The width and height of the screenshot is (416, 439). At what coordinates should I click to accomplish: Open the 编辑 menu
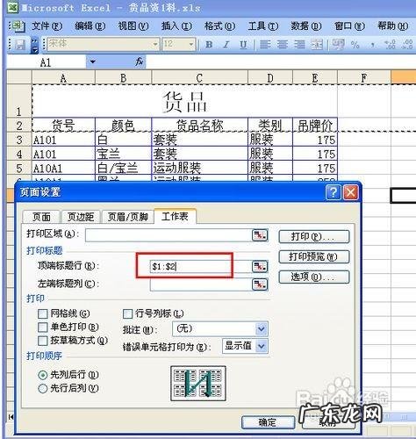(x=90, y=26)
